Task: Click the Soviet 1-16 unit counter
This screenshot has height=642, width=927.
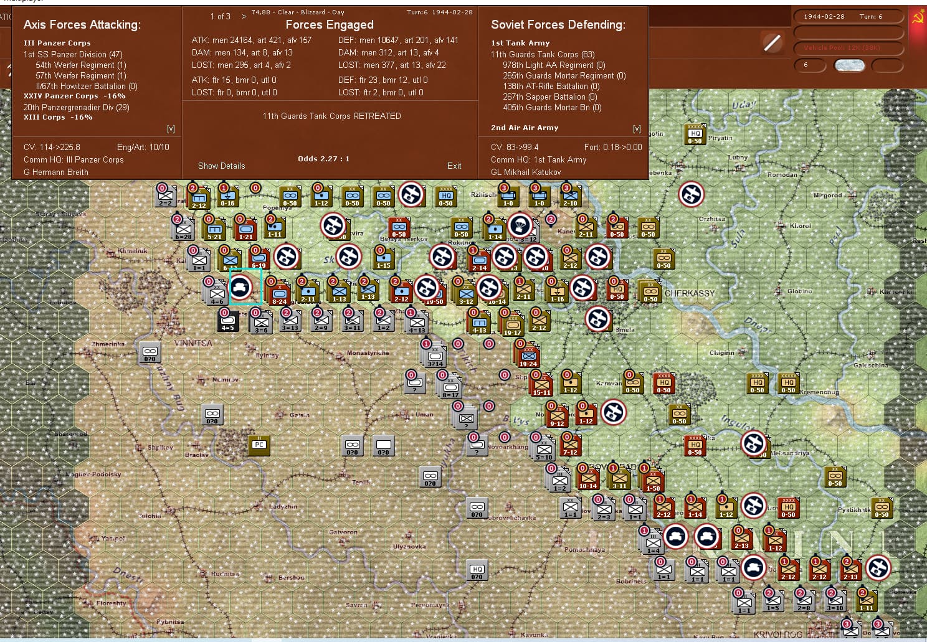Action: coord(558,291)
